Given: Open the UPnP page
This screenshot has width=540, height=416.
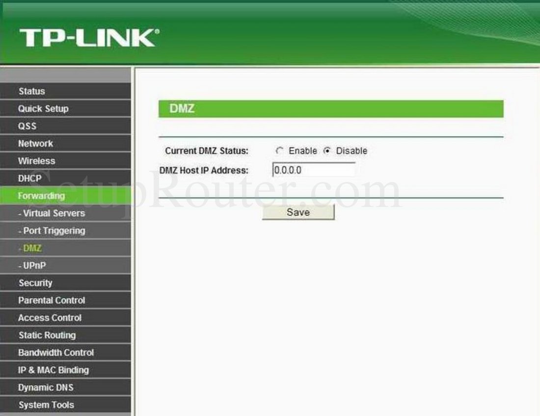Looking at the screenshot, I should coord(31,265).
